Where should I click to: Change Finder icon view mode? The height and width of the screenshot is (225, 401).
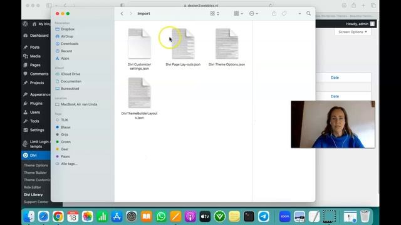click(x=214, y=14)
